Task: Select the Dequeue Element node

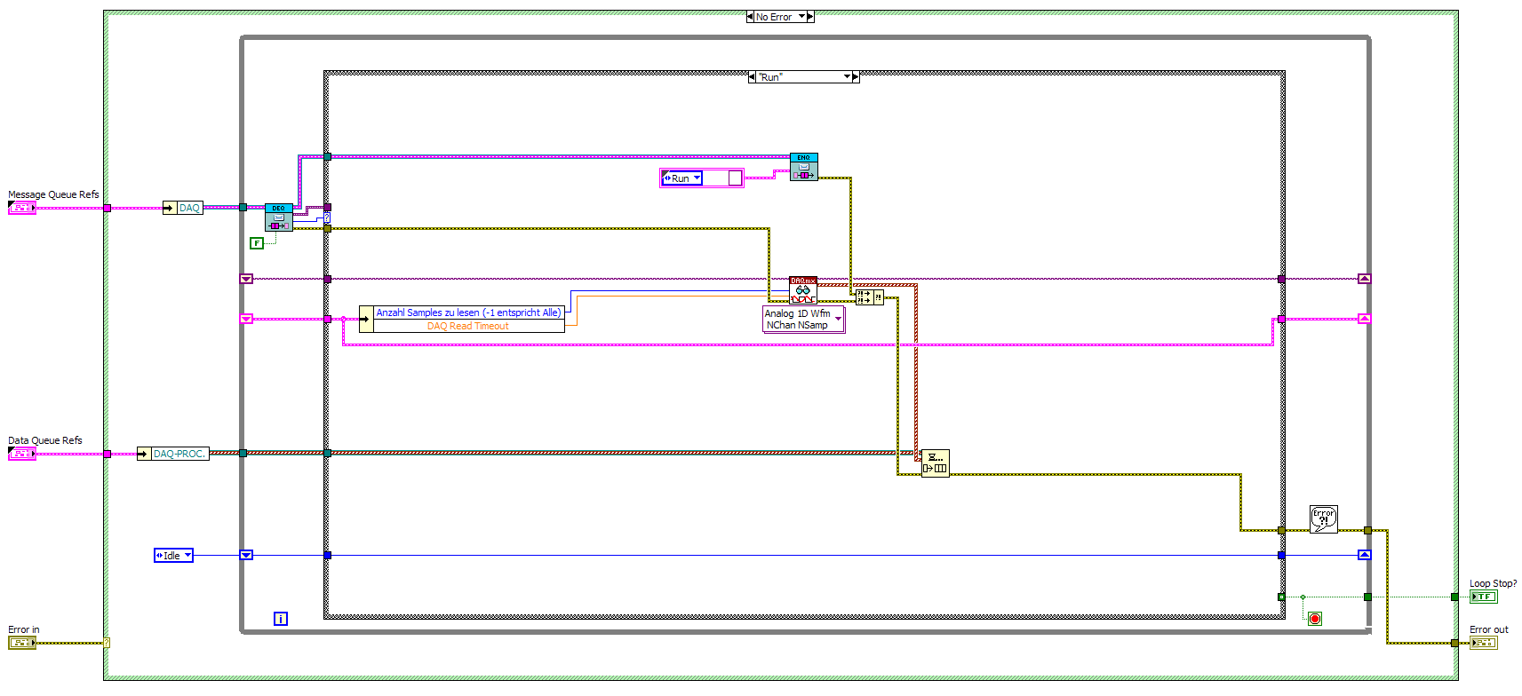Action: 279,217
